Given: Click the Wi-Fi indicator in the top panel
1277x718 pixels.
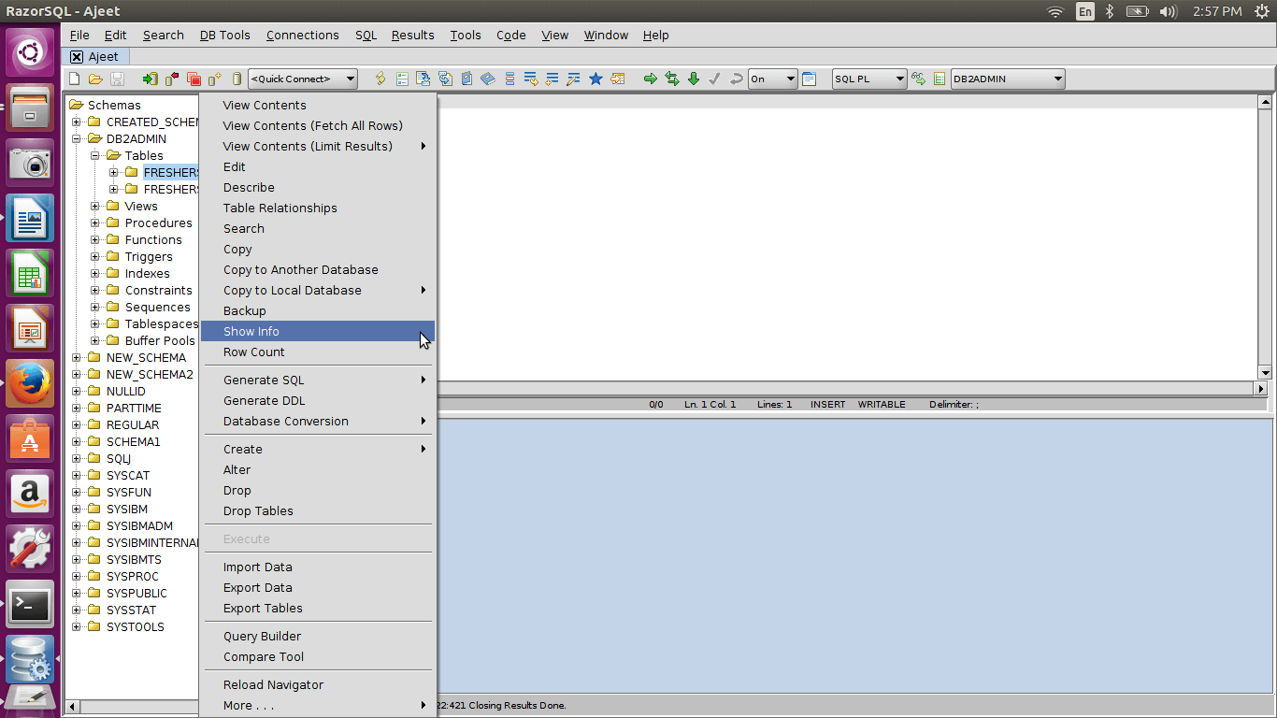Looking at the screenshot, I should [1055, 11].
